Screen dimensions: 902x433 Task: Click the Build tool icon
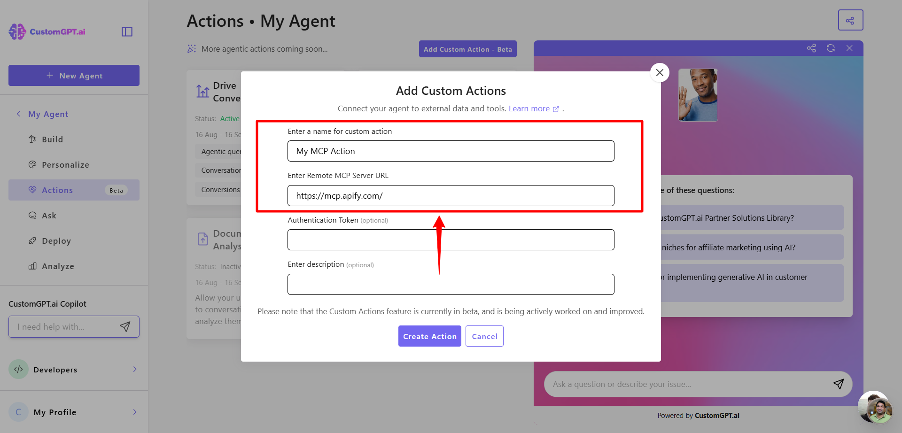tap(32, 139)
